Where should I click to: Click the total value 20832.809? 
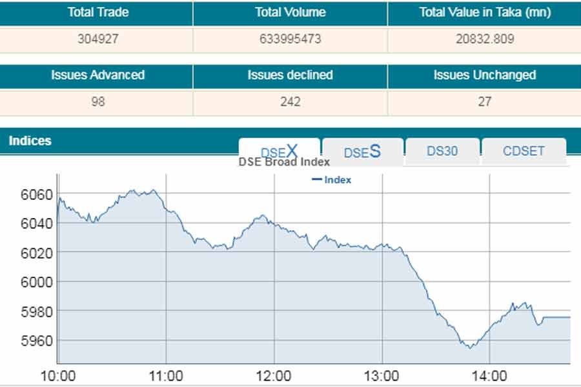[484, 39]
